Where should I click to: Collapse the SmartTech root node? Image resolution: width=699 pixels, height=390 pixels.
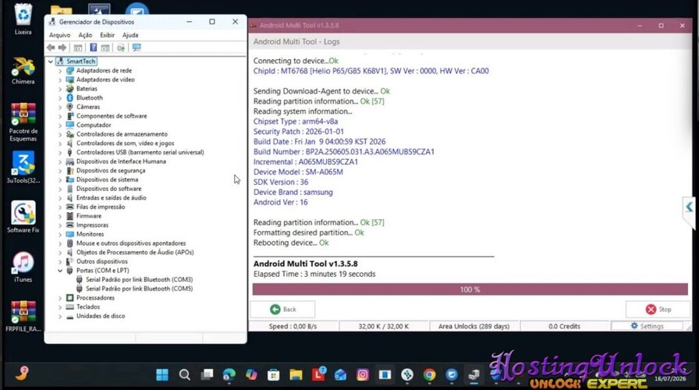(x=51, y=62)
